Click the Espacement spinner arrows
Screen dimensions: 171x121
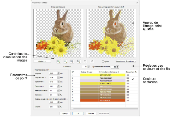(58, 82)
